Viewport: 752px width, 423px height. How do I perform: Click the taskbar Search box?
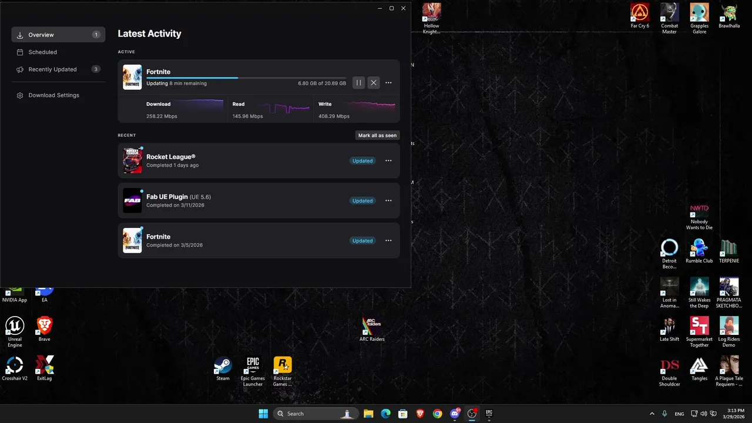tap(316, 414)
